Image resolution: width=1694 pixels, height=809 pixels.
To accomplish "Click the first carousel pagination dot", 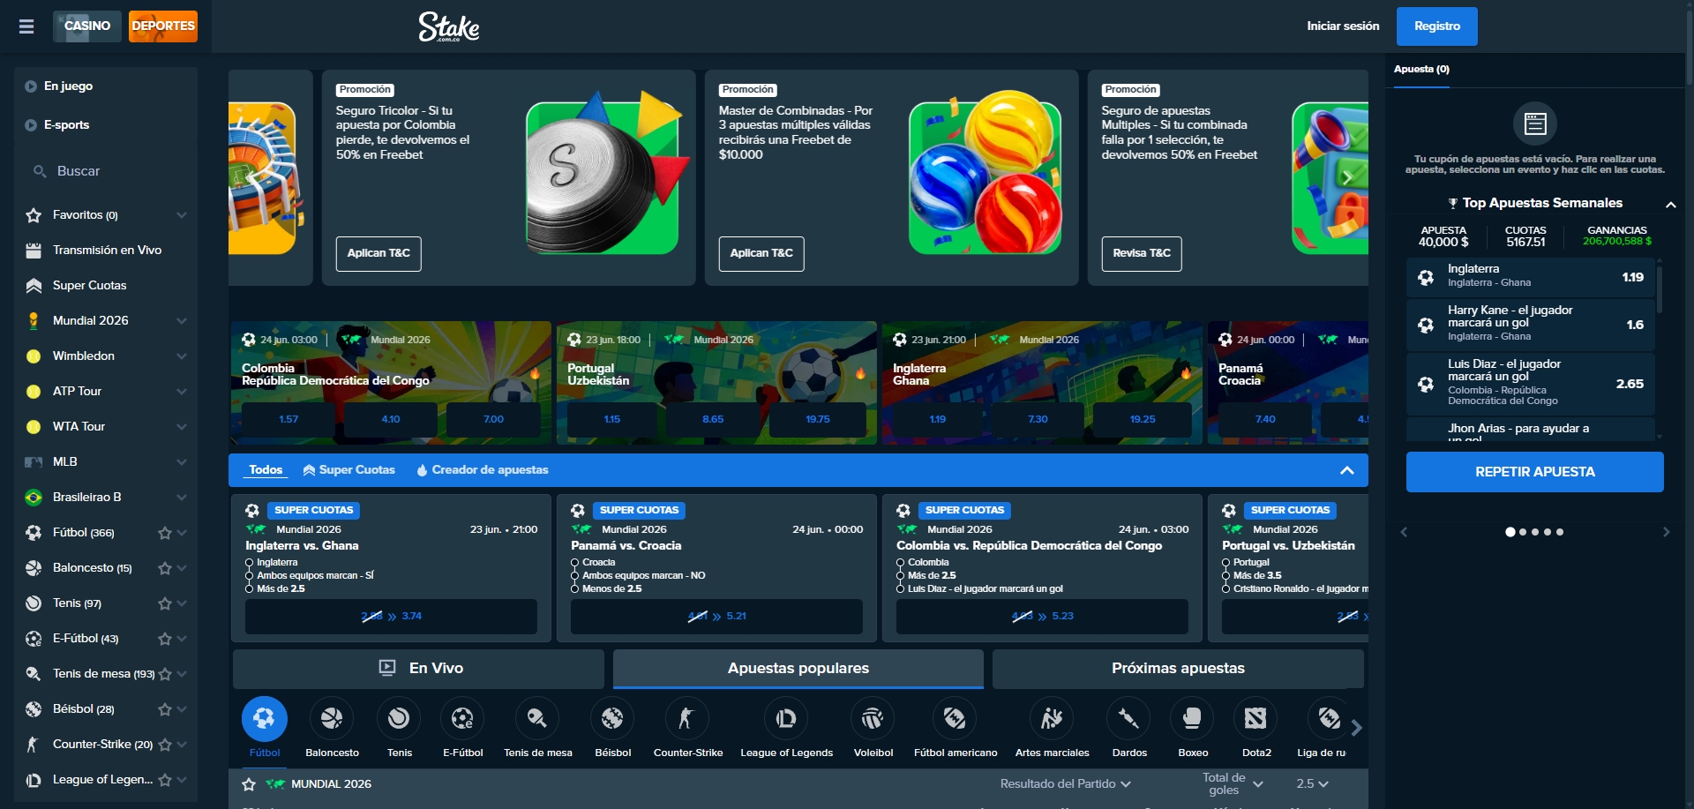I will click(x=1510, y=533).
